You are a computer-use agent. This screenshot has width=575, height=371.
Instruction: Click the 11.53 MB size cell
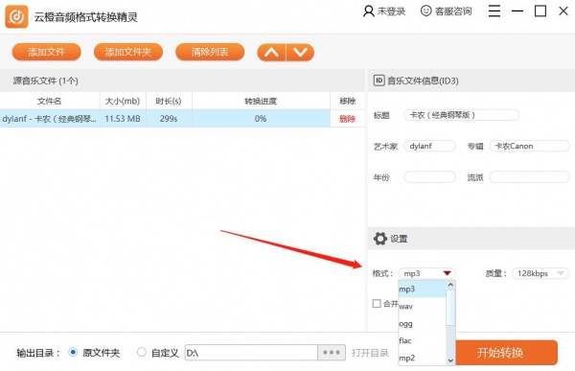click(123, 119)
